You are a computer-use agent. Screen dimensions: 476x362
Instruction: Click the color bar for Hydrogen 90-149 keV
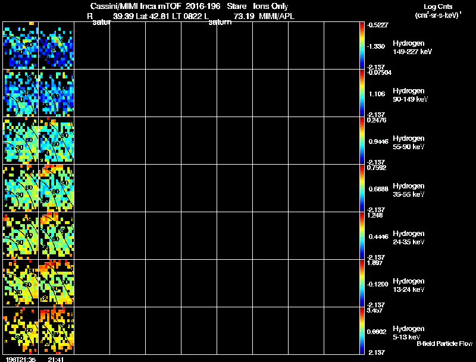(362, 93)
